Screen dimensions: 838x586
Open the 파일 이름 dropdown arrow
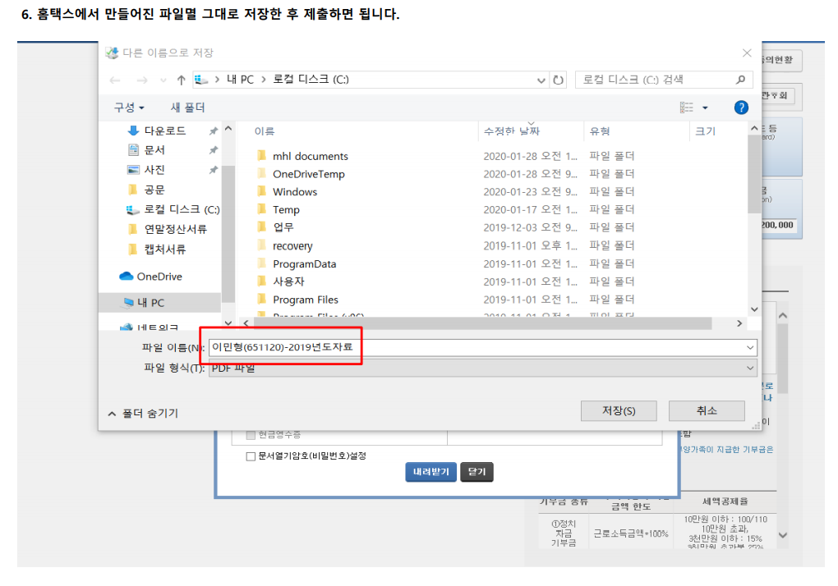coord(749,347)
